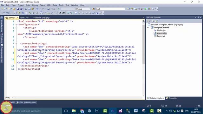Viewport: 203px width, 114px height.
Task: Open the Undo history dropdown arrow
Action: [x=40, y=9]
